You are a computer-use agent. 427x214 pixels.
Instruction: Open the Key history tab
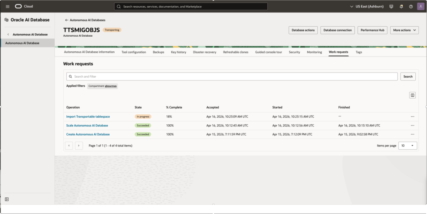point(178,52)
